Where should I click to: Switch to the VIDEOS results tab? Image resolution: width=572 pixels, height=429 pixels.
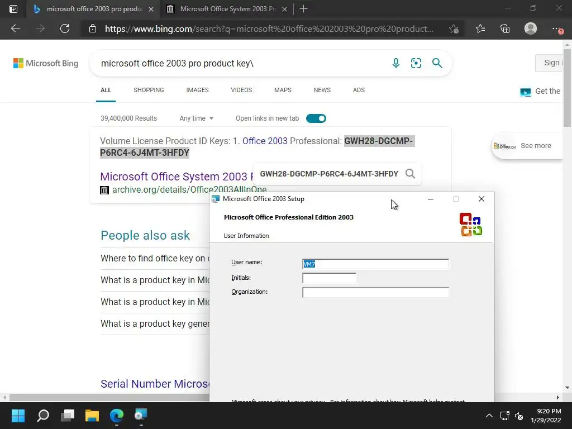241,90
